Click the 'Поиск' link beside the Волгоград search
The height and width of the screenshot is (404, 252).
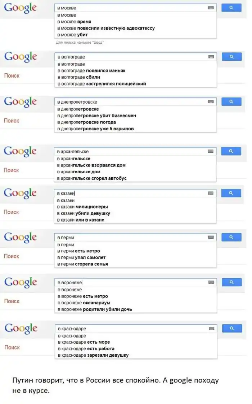12,75
